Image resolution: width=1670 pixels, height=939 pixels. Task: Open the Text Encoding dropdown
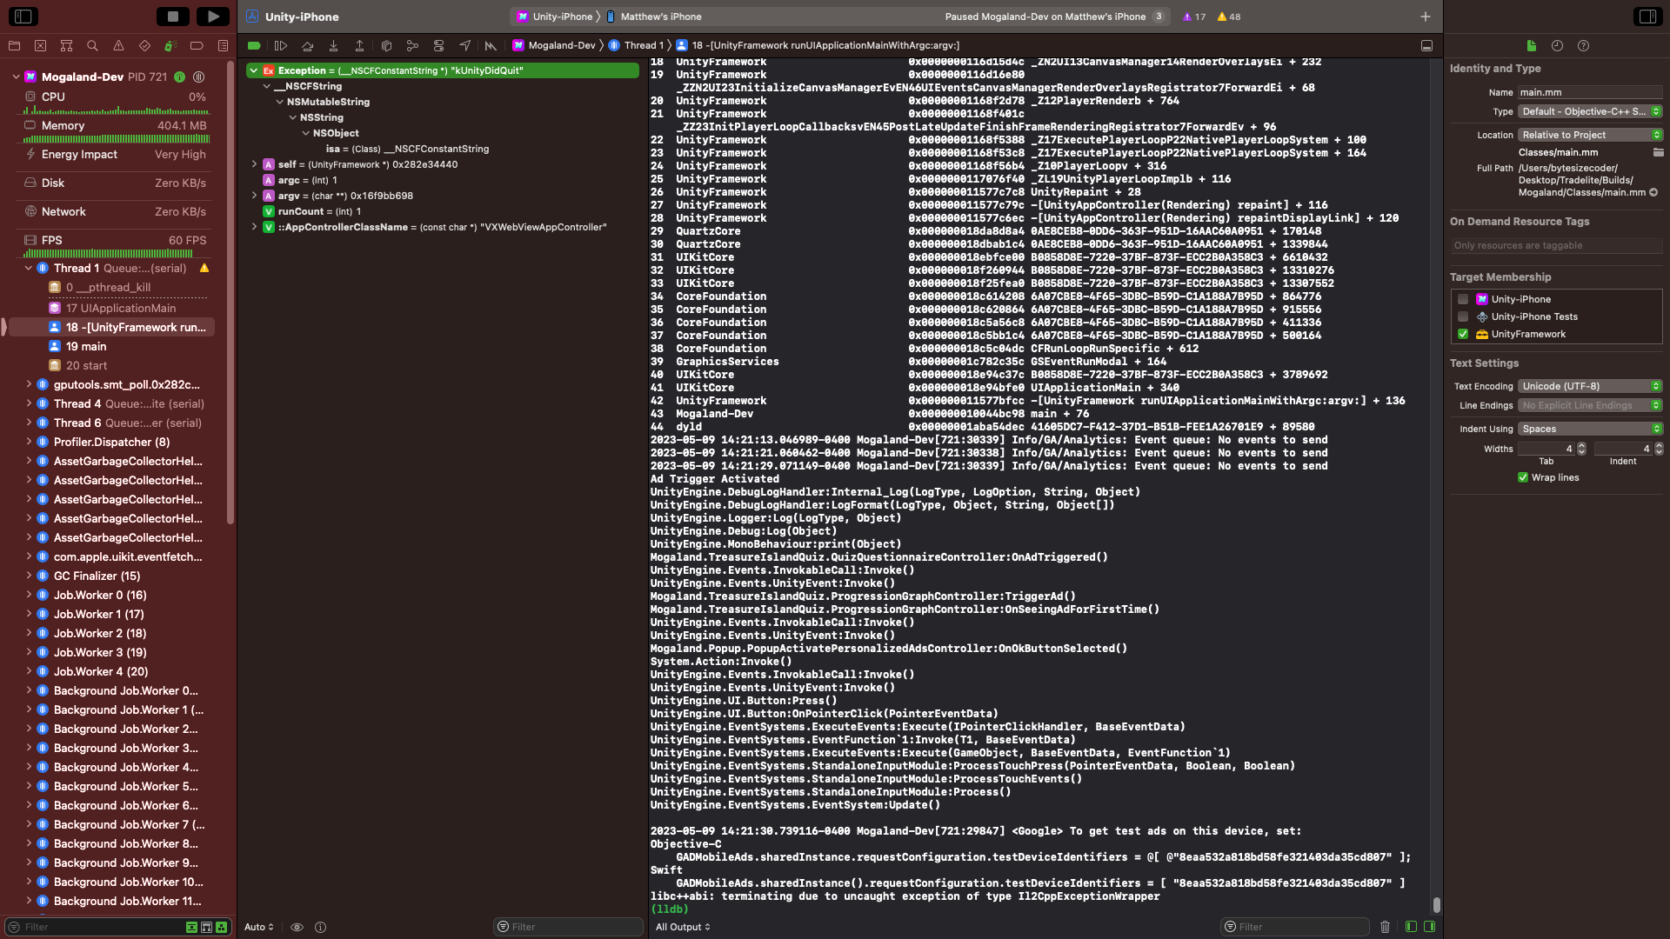pos(1589,386)
